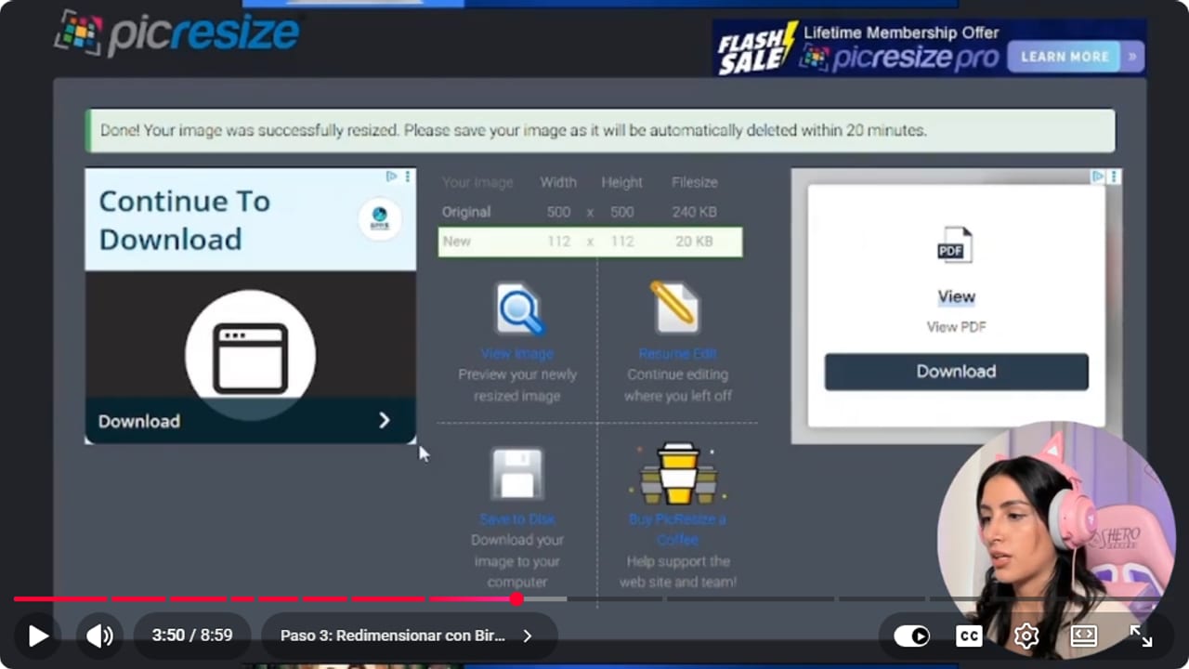This screenshot has width=1189, height=669.
Task: Click the AdChoices icon on right ad
Action: tap(1098, 177)
